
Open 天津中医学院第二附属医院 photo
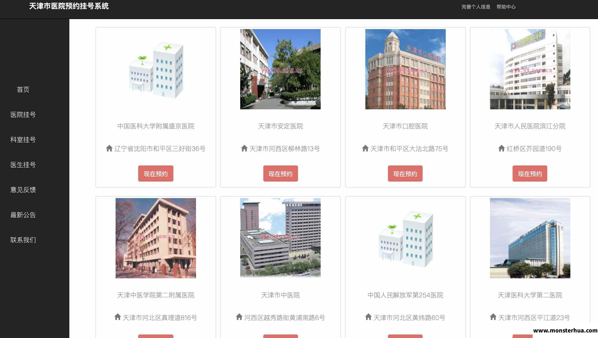point(156,238)
